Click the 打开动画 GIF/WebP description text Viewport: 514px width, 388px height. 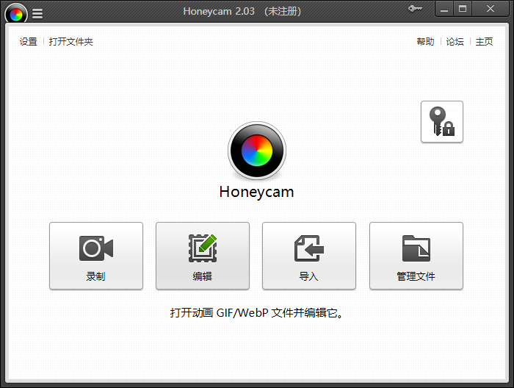pyautogui.click(x=257, y=313)
